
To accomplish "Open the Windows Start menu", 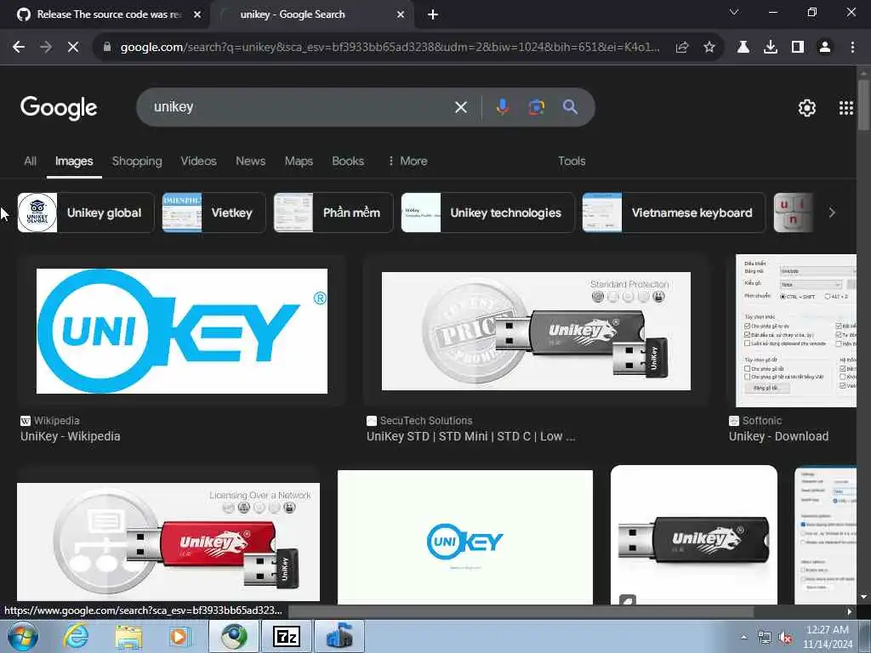I will coord(22,636).
